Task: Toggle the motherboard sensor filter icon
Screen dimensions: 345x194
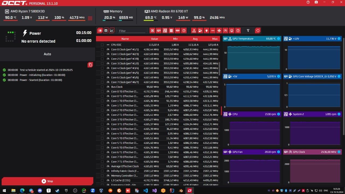Action: [x=165, y=30]
